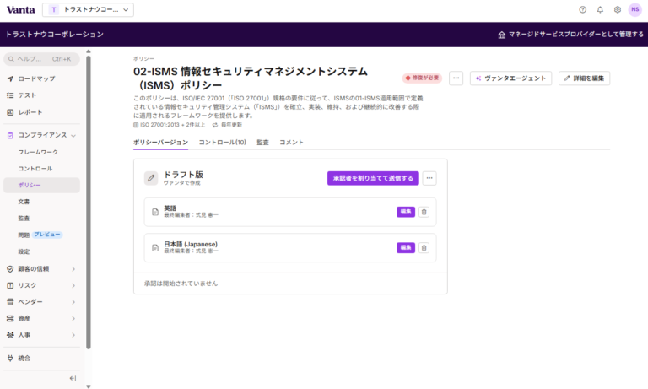The height and width of the screenshot is (389, 648).
Task: Go to 文書 in sidebar
Action: [24, 202]
